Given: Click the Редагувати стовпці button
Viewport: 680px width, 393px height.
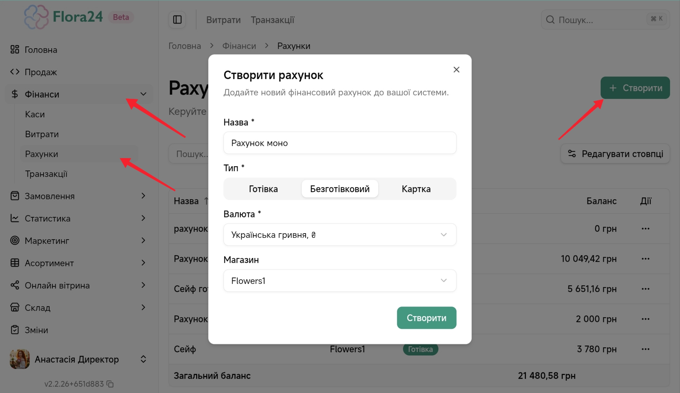Looking at the screenshot, I should [615, 154].
